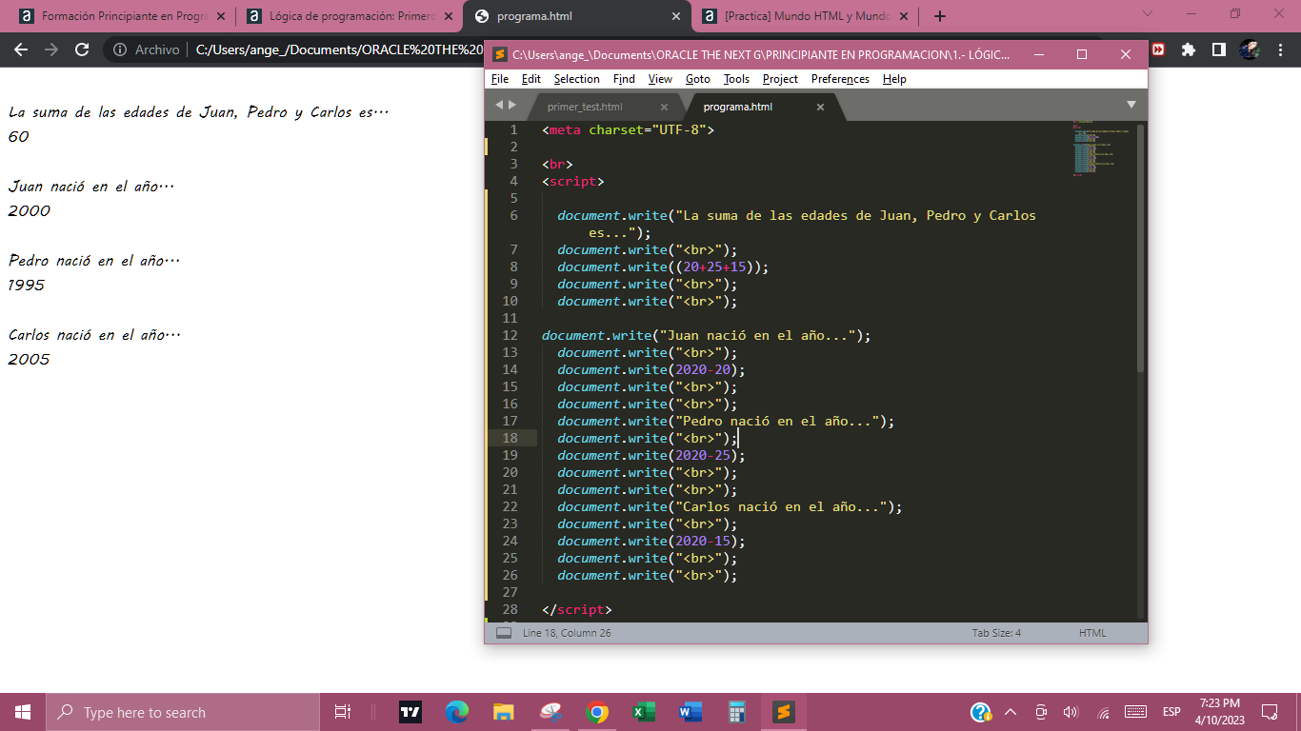Open Task View on taskbar
This screenshot has width=1301, height=731.
pyautogui.click(x=343, y=712)
